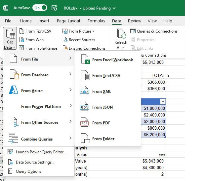205x181 pixels.
Task: Click the From File page icon
Action: (x=13, y=58)
